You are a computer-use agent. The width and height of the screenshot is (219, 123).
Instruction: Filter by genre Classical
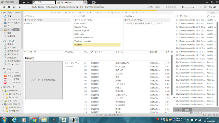tap(28, 24)
